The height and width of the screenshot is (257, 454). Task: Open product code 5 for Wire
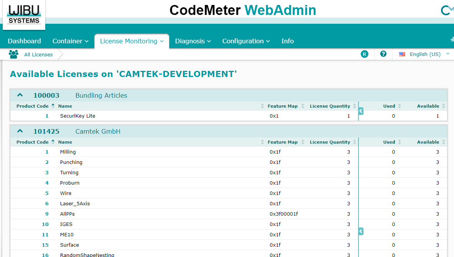click(x=47, y=193)
